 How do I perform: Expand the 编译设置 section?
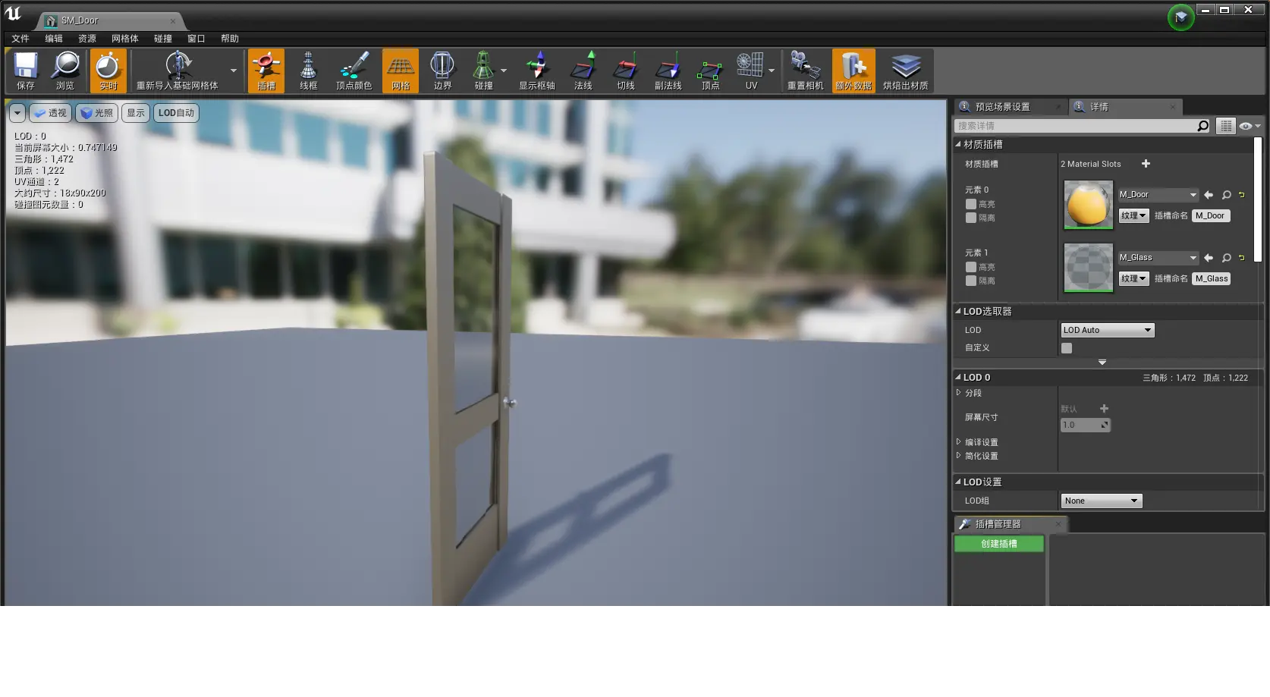(959, 442)
